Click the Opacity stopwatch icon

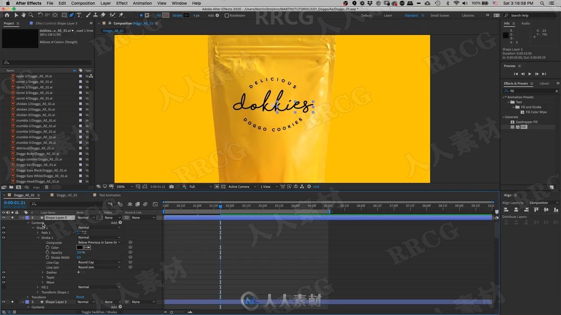47,252
